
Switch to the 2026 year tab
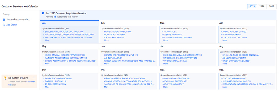click(x=262, y=6)
